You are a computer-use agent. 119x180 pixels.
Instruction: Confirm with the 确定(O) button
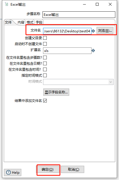[x=48, y=169]
